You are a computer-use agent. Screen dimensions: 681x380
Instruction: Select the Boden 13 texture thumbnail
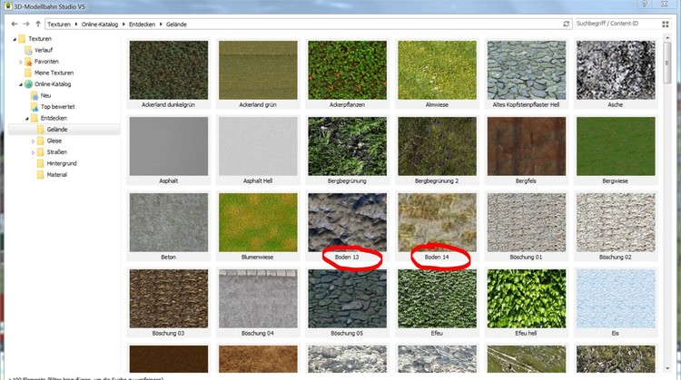347,220
